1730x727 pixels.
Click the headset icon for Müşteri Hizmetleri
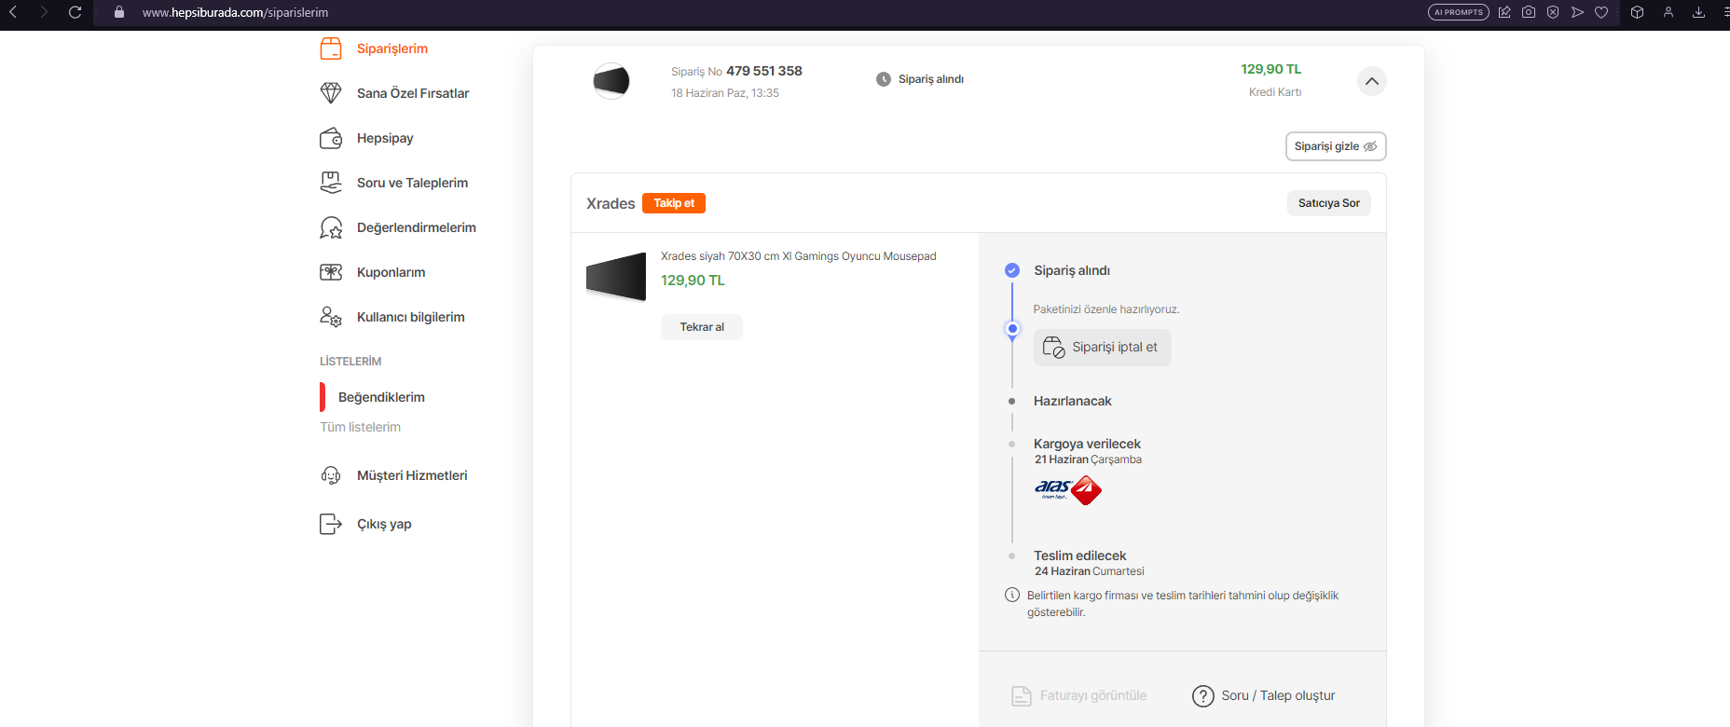(x=331, y=475)
